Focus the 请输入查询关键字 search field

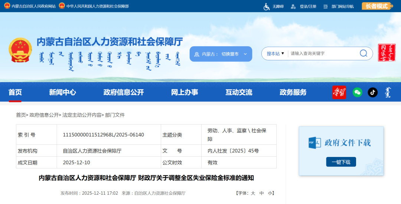pyautogui.click(x=323, y=54)
